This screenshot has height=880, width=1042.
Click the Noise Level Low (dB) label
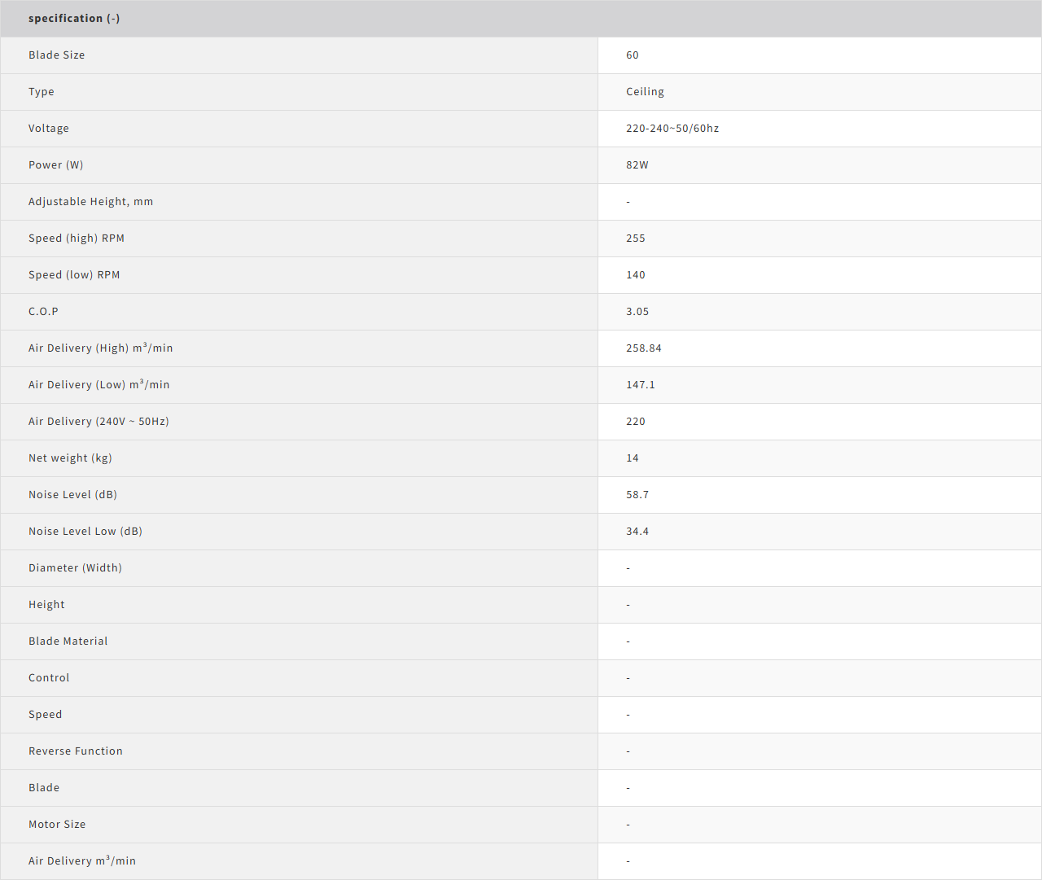point(85,532)
